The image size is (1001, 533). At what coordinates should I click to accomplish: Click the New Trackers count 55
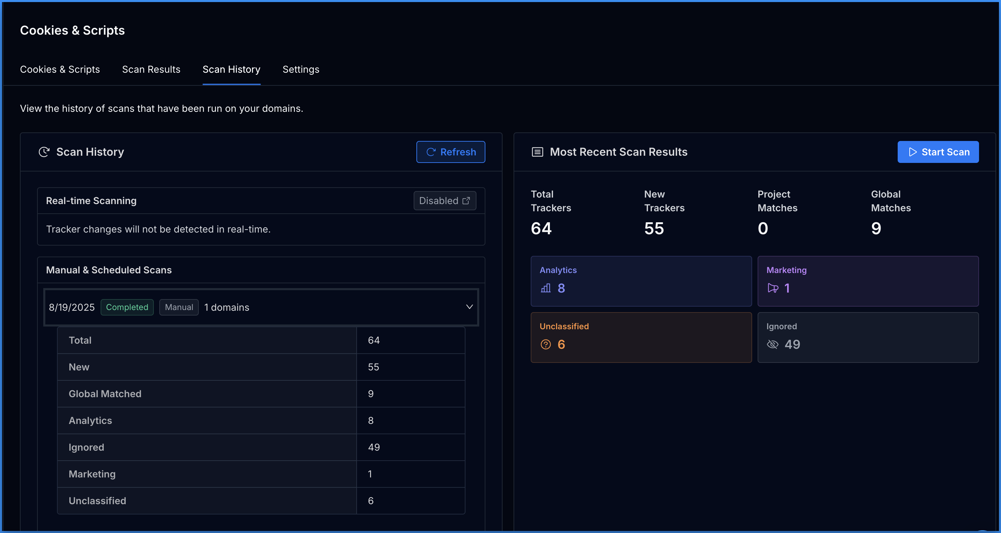(654, 228)
